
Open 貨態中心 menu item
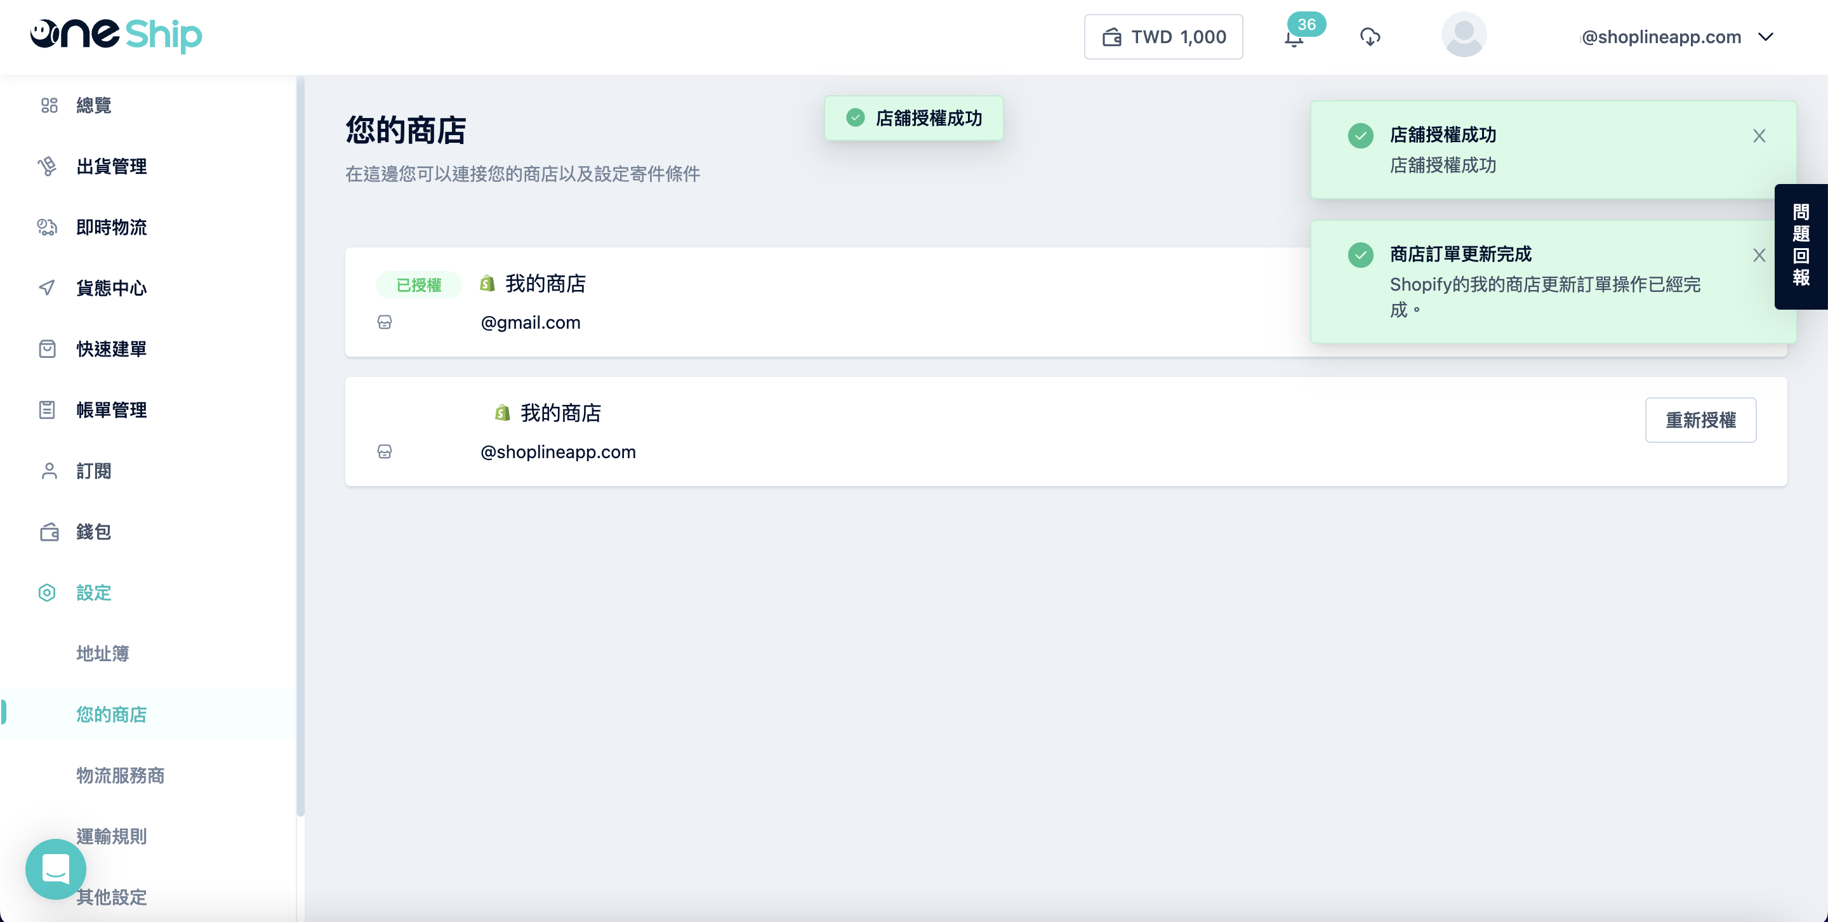112,287
